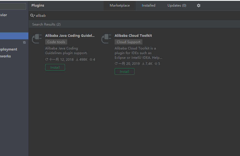The image size is (240, 156).
Task: Click the 4 star rating of Java Coding Guidelines
Action: [92, 60]
